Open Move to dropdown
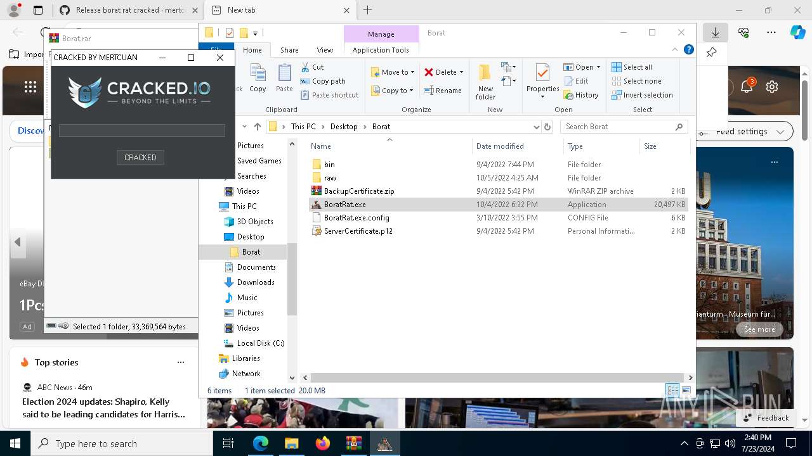812x456 pixels. (393, 72)
